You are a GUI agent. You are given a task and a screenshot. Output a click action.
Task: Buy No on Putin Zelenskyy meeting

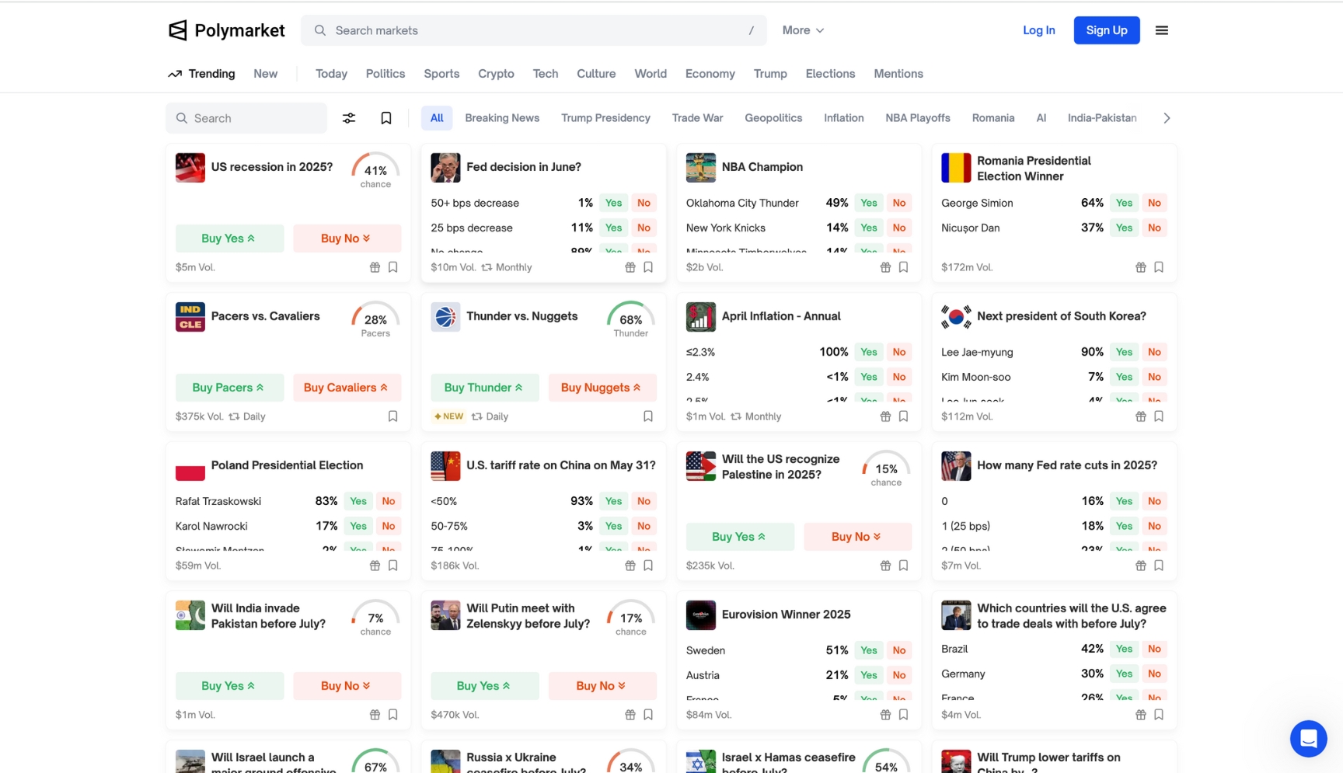602,686
